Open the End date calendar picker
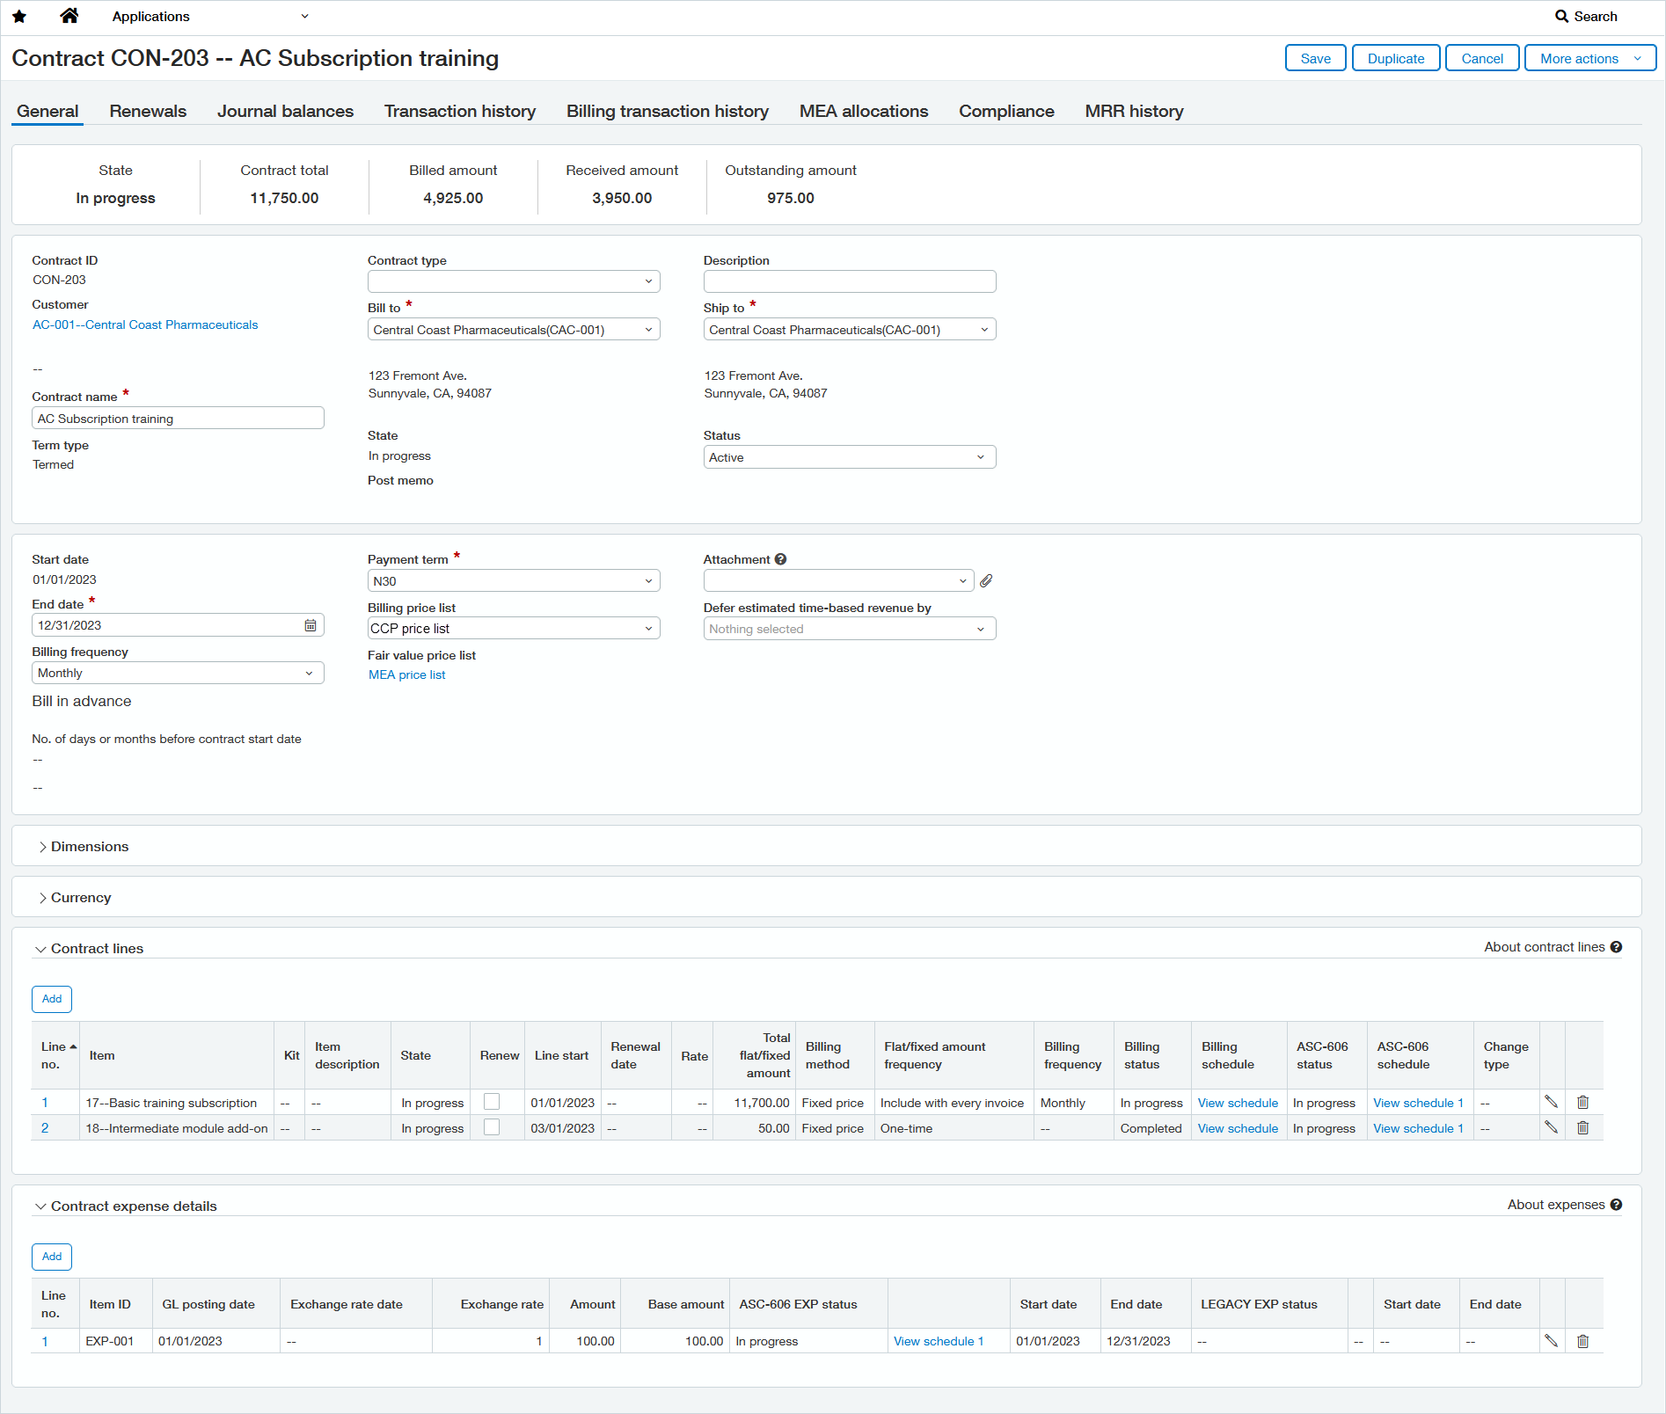The height and width of the screenshot is (1414, 1666). pyautogui.click(x=310, y=624)
